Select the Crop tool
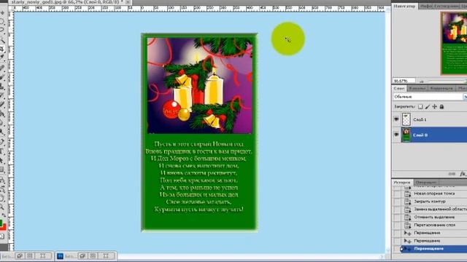Viewport: 467px width, 262px height. [x=3, y=49]
